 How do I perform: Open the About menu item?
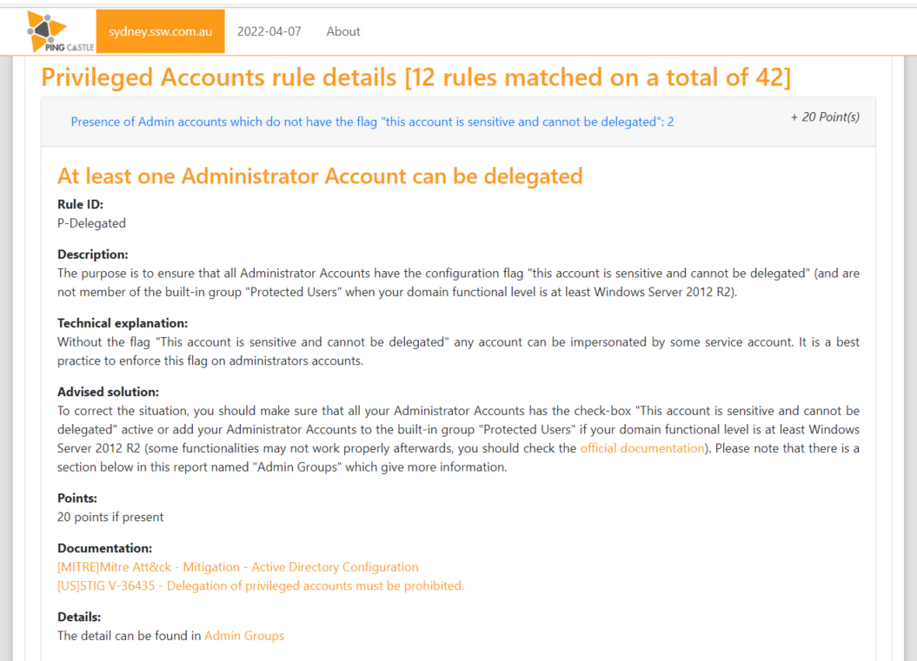pyautogui.click(x=343, y=31)
